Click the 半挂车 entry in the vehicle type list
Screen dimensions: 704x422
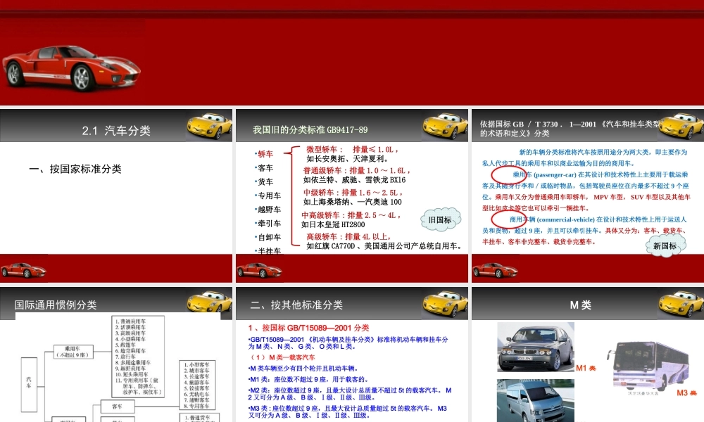tap(268, 250)
